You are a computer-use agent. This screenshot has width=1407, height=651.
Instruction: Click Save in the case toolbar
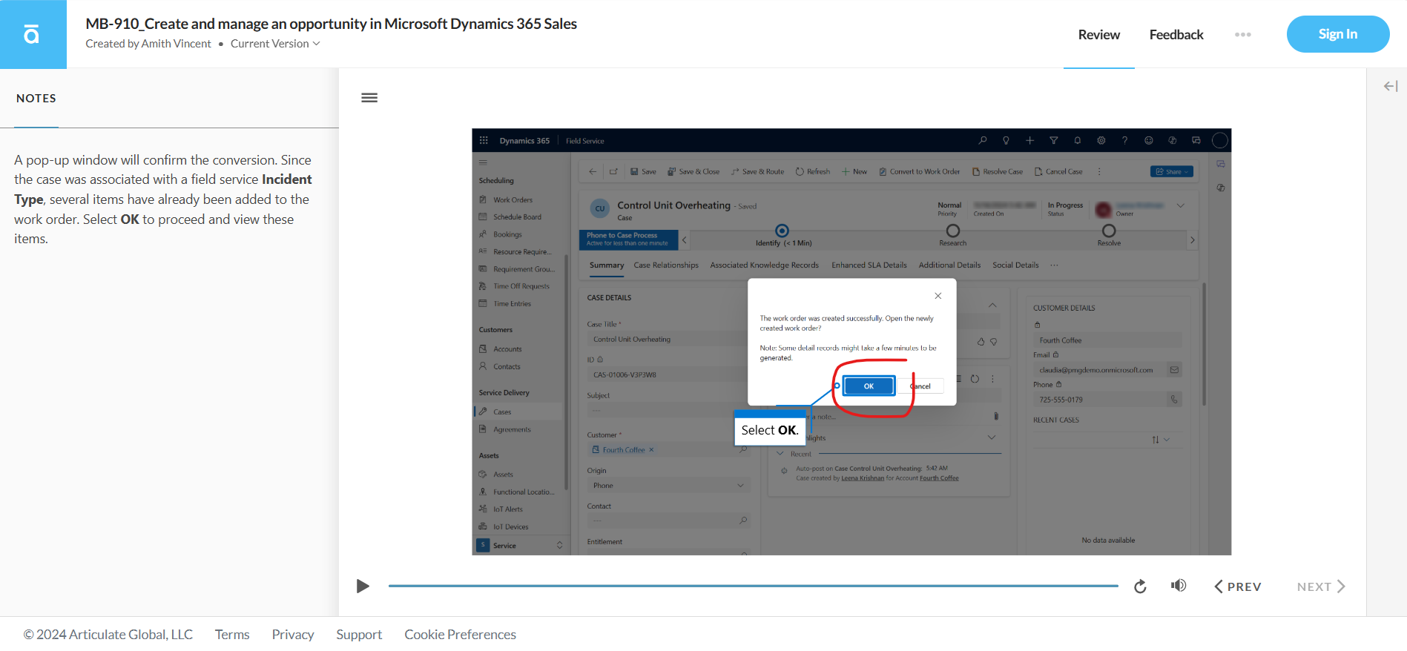pos(643,171)
